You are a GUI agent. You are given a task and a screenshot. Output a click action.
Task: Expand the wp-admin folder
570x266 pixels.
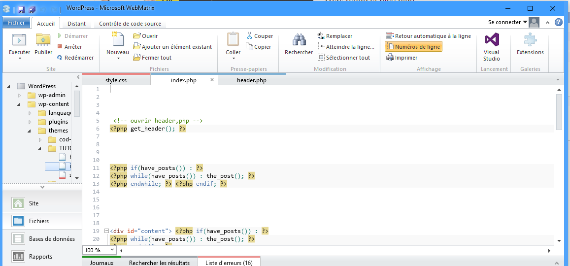(x=19, y=95)
